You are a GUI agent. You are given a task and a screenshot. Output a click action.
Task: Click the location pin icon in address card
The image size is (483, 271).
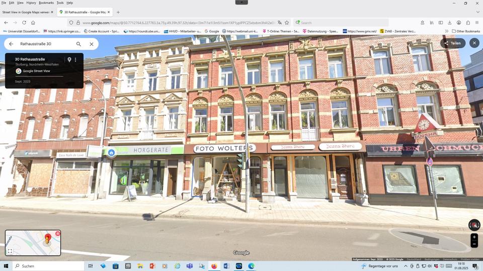(x=69, y=60)
